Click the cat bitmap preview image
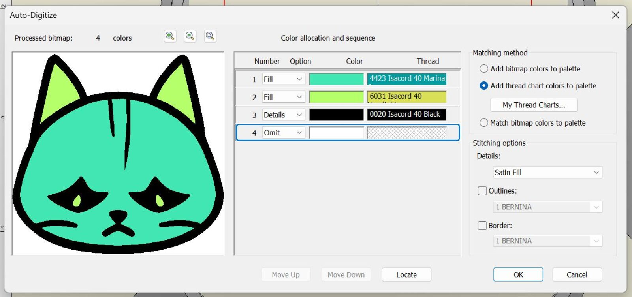632x297 pixels. [118, 154]
